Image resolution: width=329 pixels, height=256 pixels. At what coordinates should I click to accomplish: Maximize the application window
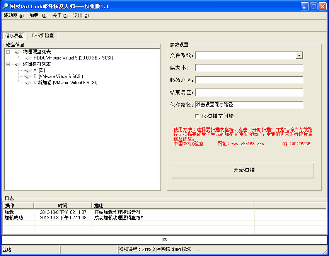tap(314, 6)
